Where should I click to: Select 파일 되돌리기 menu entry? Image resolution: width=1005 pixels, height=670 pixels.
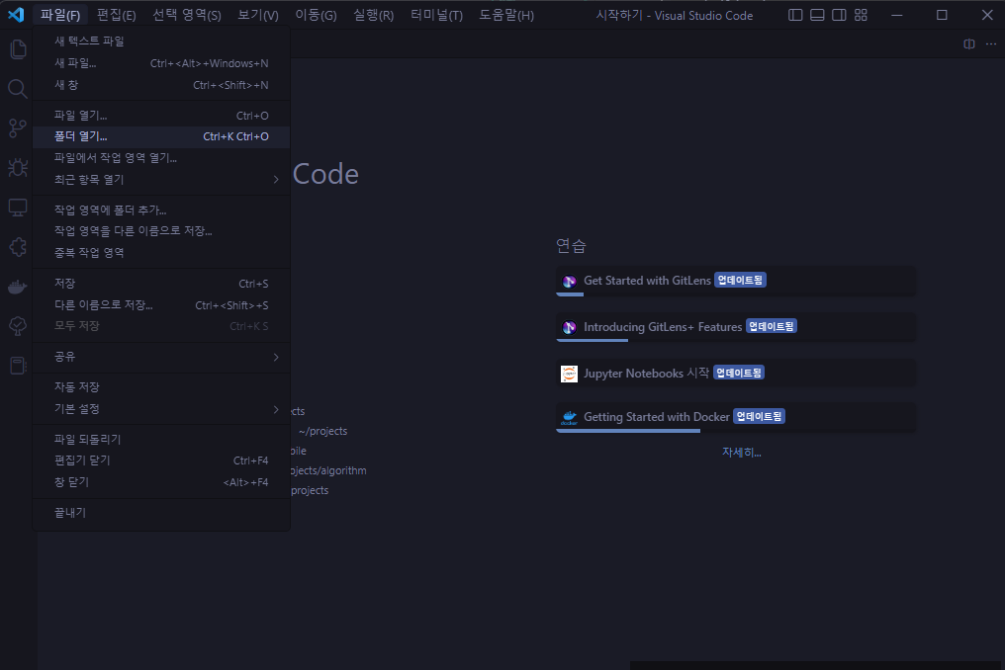(x=161, y=440)
